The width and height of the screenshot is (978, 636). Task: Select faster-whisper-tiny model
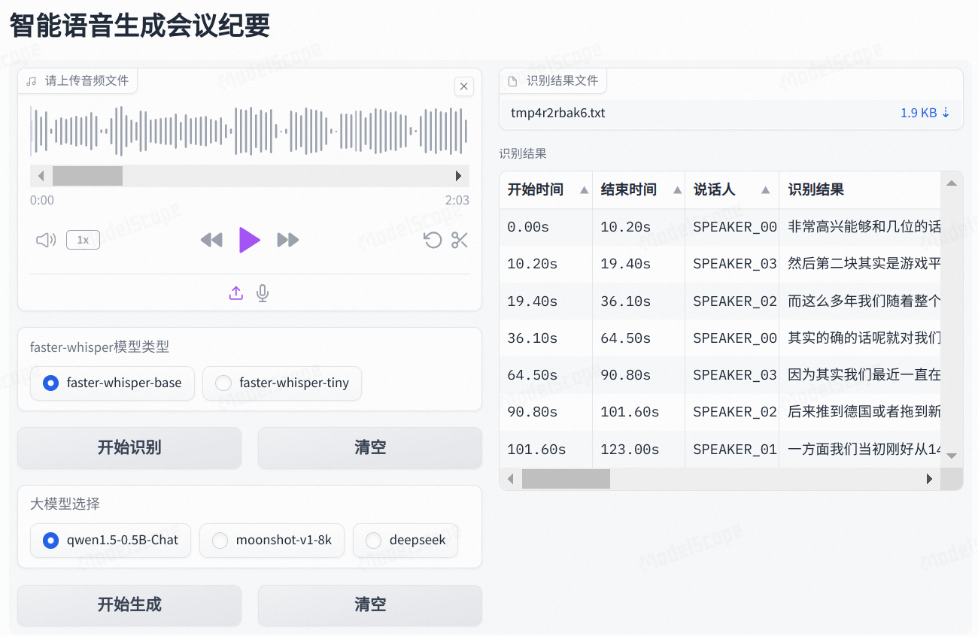pyautogui.click(x=282, y=383)
